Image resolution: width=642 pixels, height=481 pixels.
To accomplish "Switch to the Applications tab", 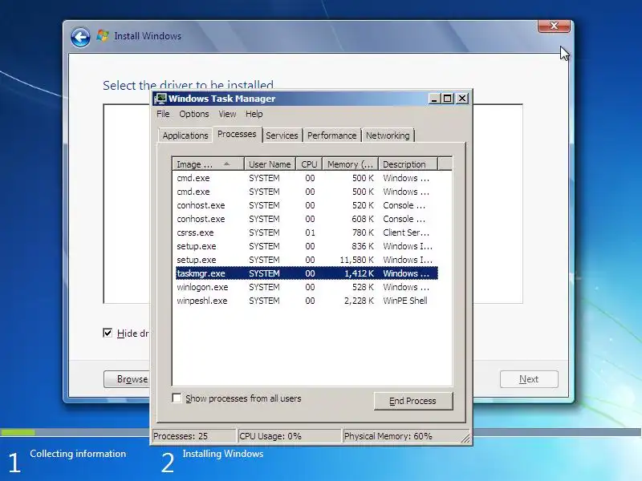I will tap(185, 135).
